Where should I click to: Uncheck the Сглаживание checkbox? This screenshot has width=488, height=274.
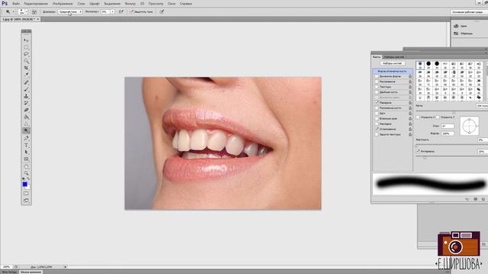(377, 129)
